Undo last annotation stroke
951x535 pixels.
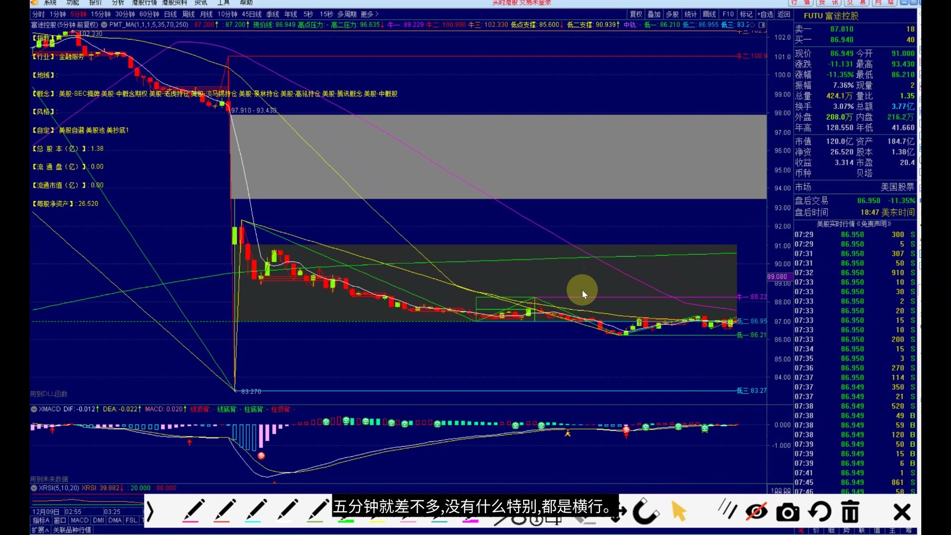point(819,512)
